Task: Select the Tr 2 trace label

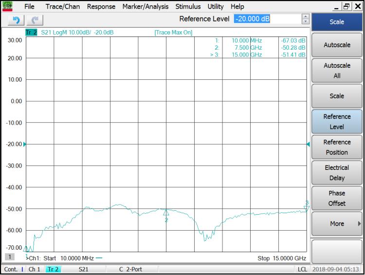Action: click(31, 32)
